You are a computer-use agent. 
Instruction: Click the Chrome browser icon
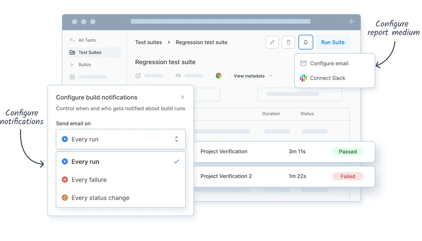click(x=219, y=76)
